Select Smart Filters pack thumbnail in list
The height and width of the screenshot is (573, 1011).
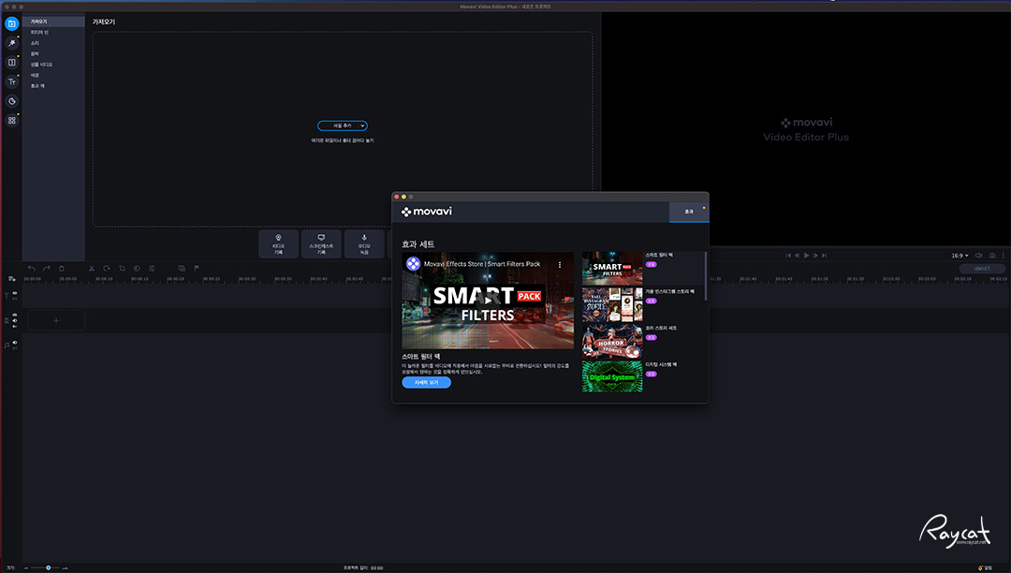coord(612,268)
